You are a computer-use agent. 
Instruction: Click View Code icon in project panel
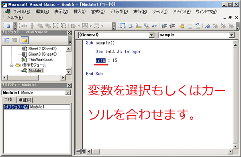(x=7, y=40)
